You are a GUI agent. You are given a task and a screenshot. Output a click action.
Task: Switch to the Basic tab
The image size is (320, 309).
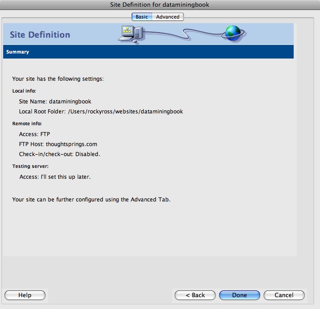click(x=142, y=17)
